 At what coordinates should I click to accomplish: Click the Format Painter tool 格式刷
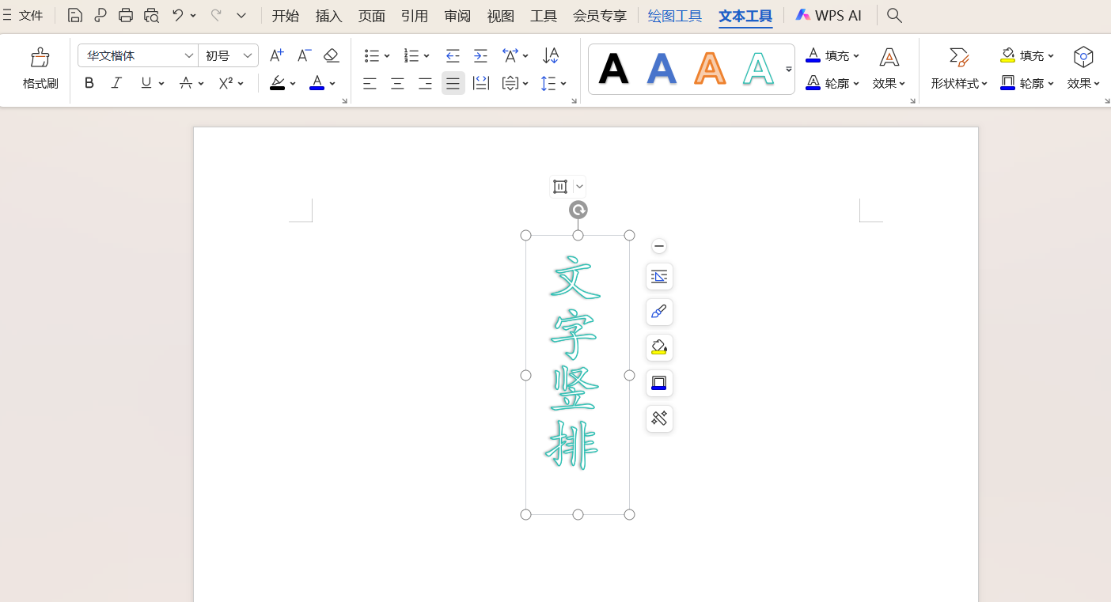click(x=40, y=67)
